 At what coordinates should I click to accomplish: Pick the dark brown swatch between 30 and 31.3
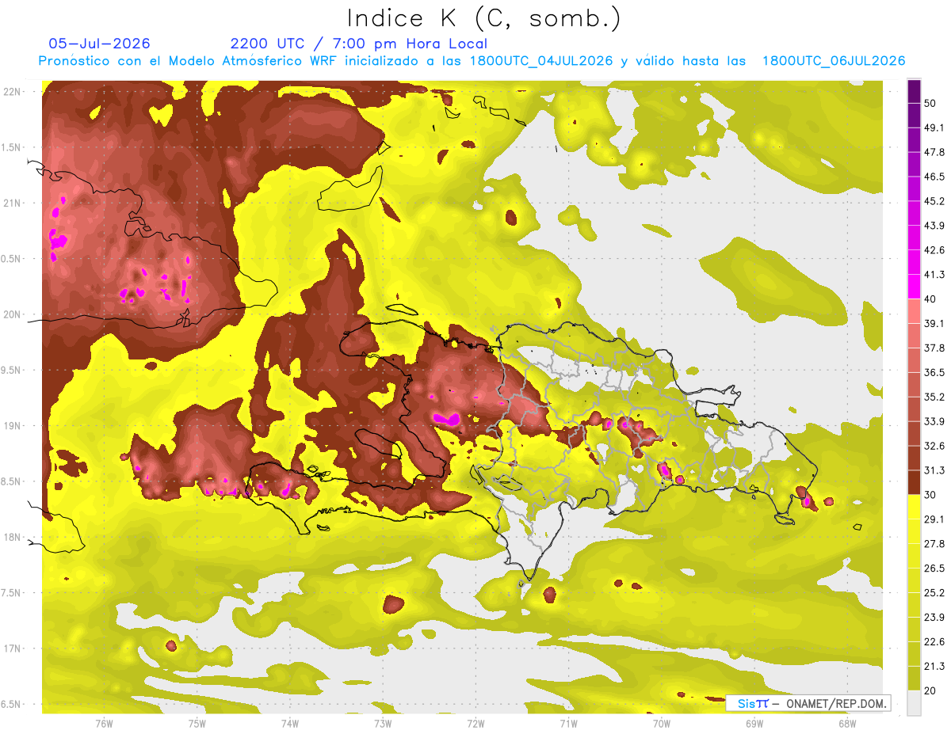pos(914,482)
